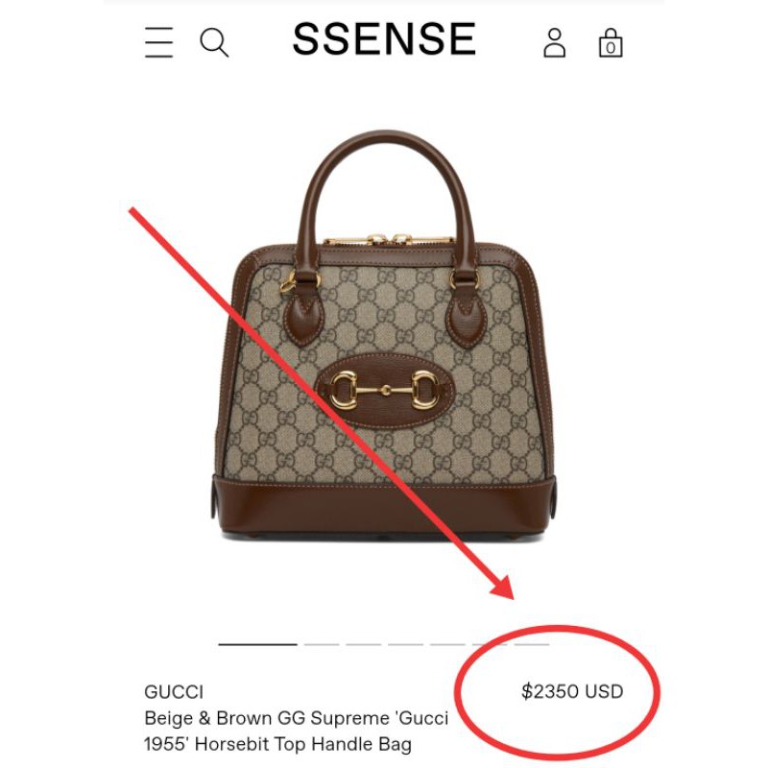
Task: Select the first active carousel indicator
Action: [257, 644]
